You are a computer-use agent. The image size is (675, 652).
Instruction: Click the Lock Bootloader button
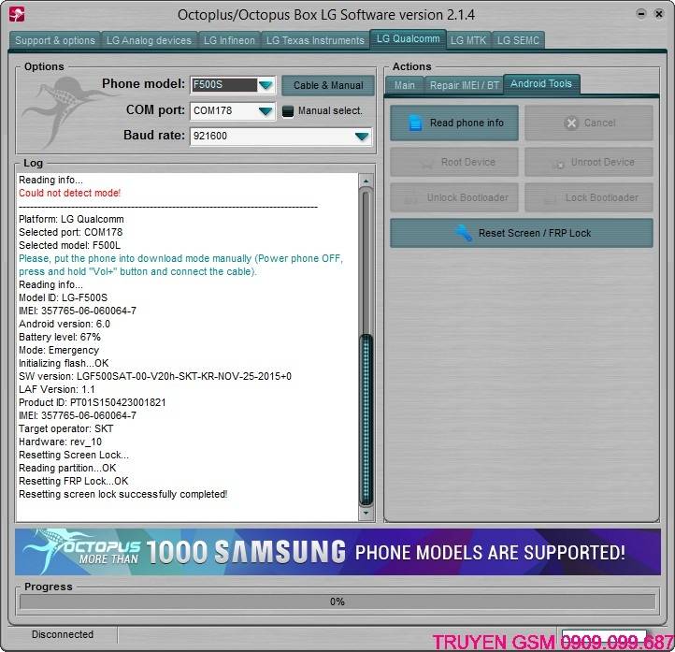click(x=588, y=197)
